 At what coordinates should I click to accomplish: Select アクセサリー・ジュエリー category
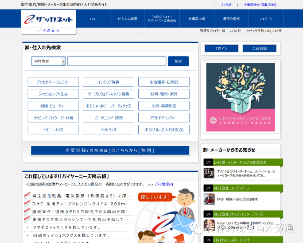click(53, 82)
